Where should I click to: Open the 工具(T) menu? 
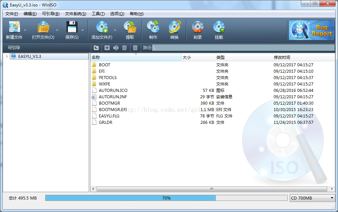pyautogui.click(x=98, y=14)
